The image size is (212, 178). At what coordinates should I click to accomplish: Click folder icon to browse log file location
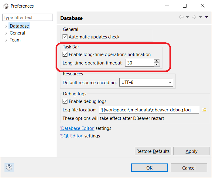[204, 110]
